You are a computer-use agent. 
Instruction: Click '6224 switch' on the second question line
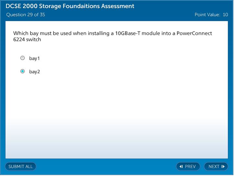(x=27, y=40)
